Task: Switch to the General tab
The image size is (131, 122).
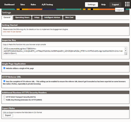Action: click(7, 17)
